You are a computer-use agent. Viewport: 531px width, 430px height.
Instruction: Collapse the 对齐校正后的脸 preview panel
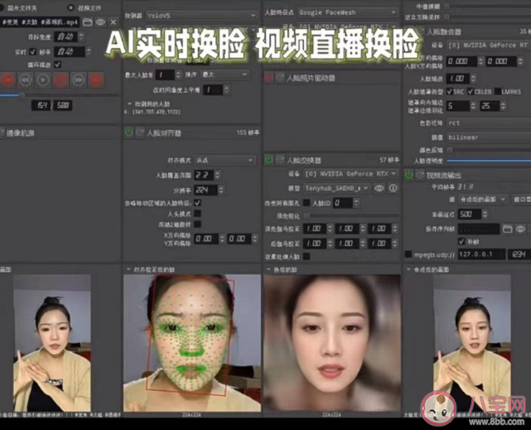128,269
